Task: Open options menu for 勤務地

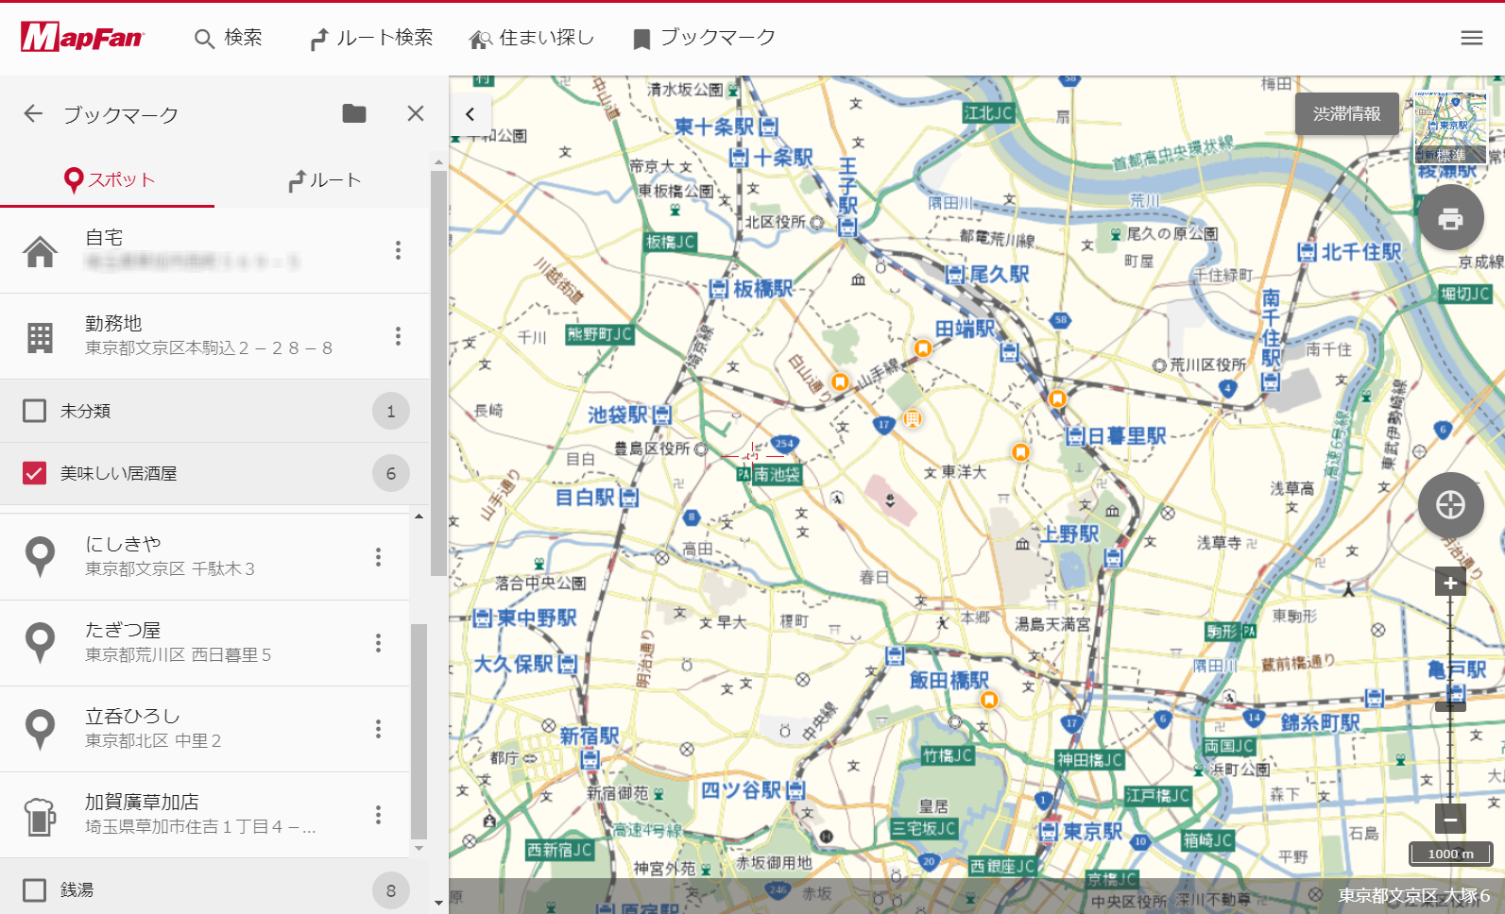Action: [398, 336]
